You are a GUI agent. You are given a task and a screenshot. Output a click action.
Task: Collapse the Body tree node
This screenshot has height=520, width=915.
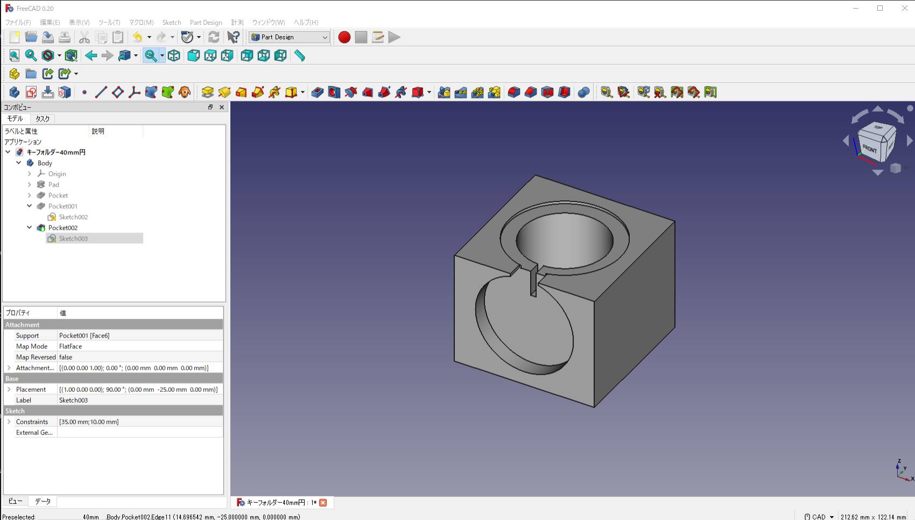pos(19,163)
